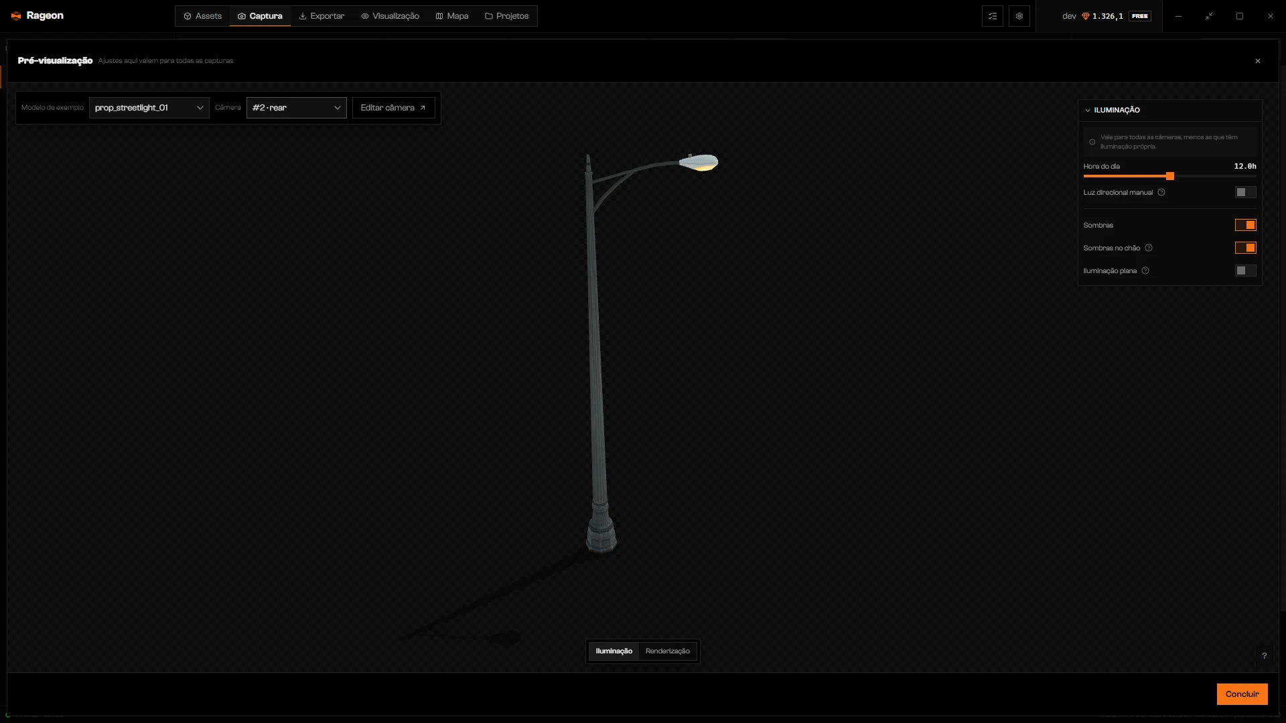1286x723 pixels.
Task: Click help icon beside Iluminação plana
Action: [x=1145, y=270]
